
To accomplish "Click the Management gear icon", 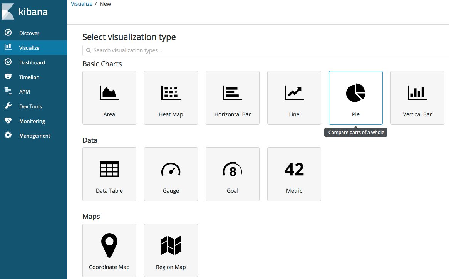I will 8,135.
